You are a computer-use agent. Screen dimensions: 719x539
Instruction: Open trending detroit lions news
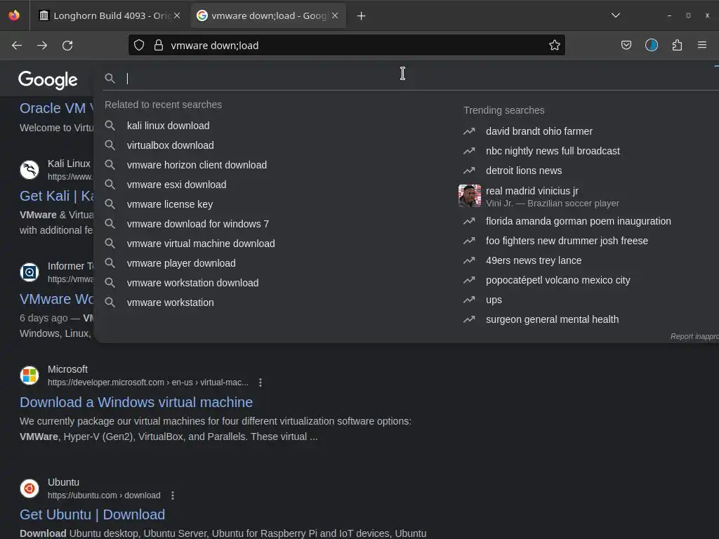point(524,171)
